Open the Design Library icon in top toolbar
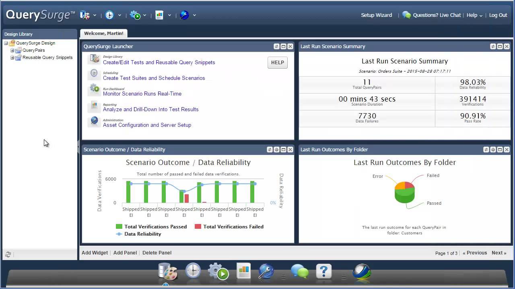The image size is (515, 289). click(x=84, y=15)
